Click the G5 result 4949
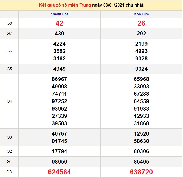The width and height of the screenshot is (183, 177). click(59, 69)
